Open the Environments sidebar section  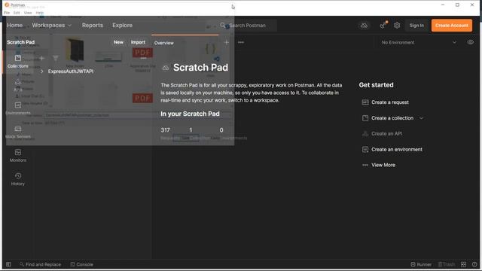pyautogui.click(x=18, y=108)
